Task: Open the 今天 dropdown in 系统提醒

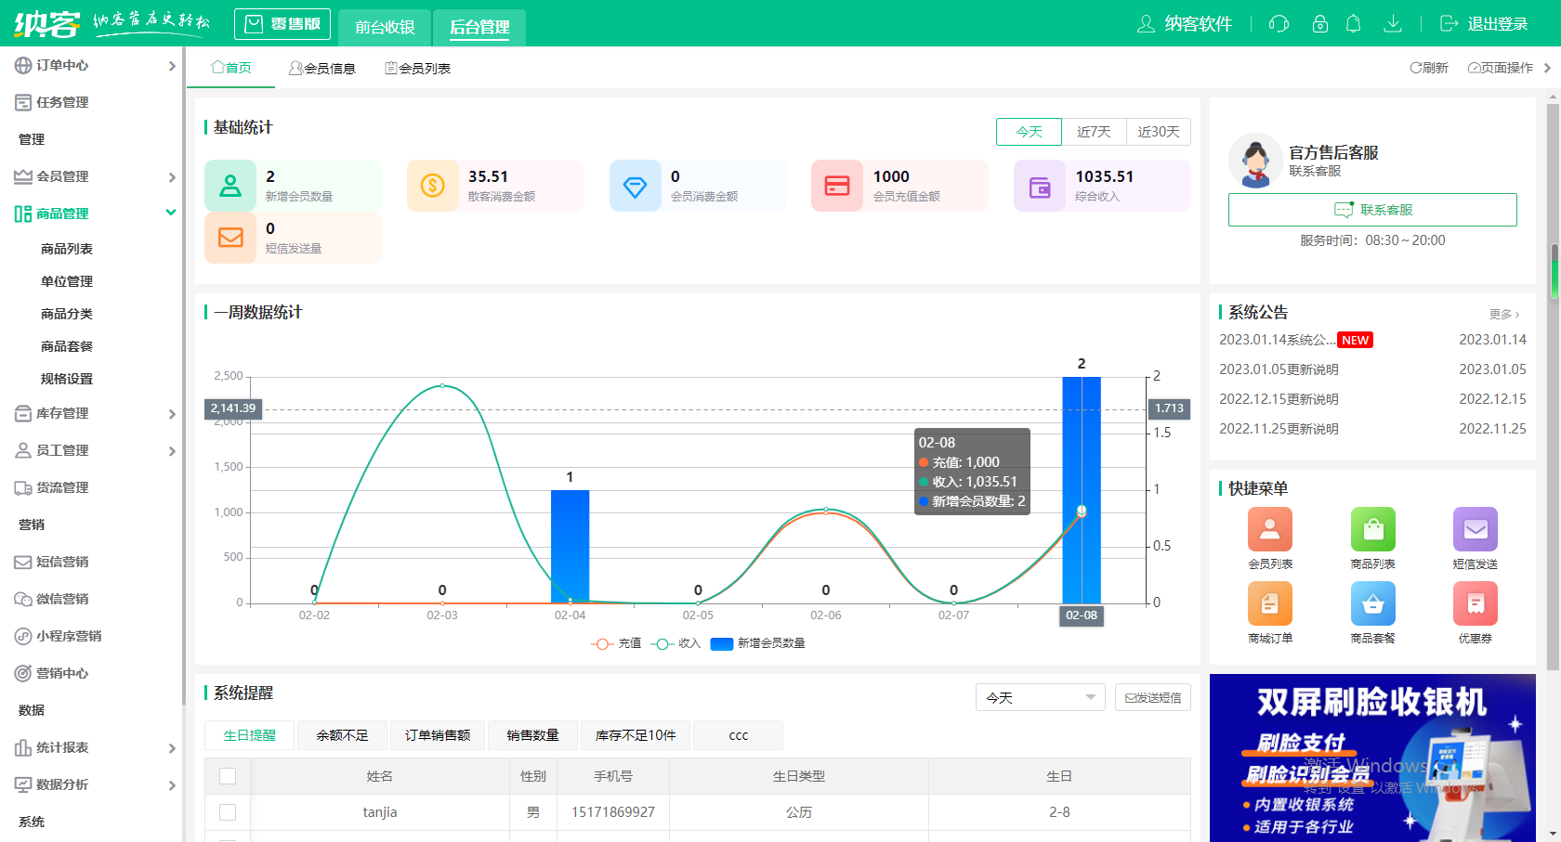Action: [x=1040, y=697]
